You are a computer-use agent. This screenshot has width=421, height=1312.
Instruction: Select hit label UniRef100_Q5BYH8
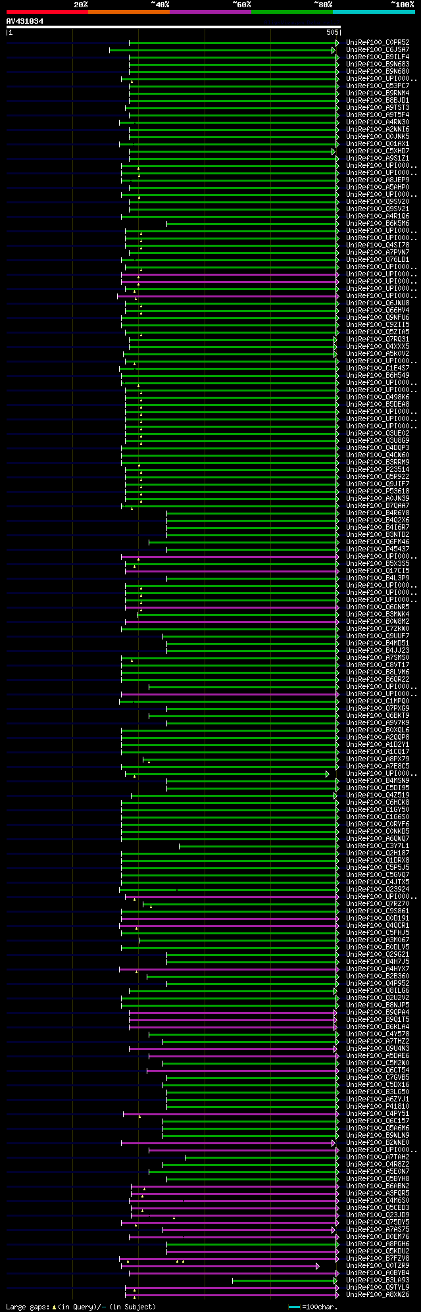point(378,1179)
